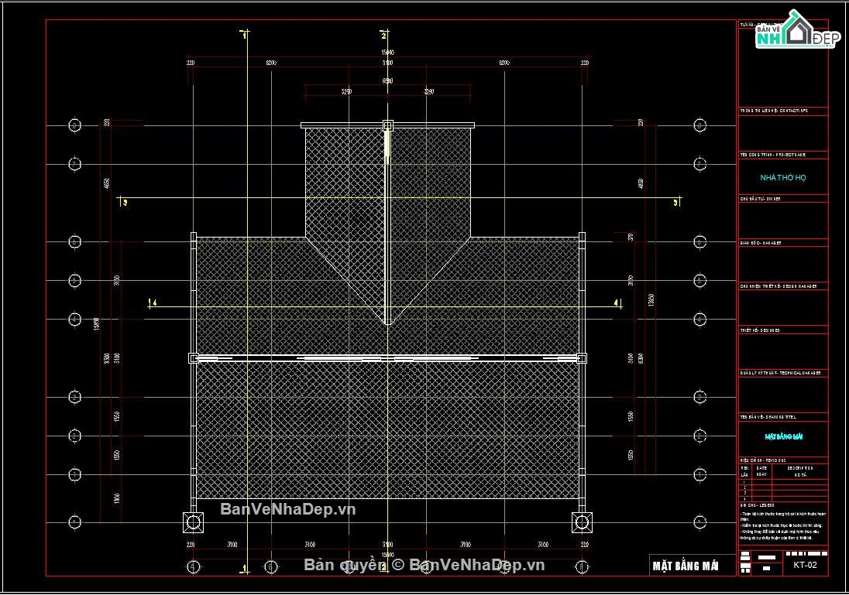Click the square ridge node atop axis 2
This screenshot has height=595, width=849.
click(x=387, y=125)
